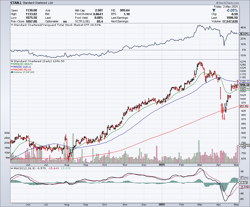
Task: Click the 800 tick on price axis
Action: [243, 133]
